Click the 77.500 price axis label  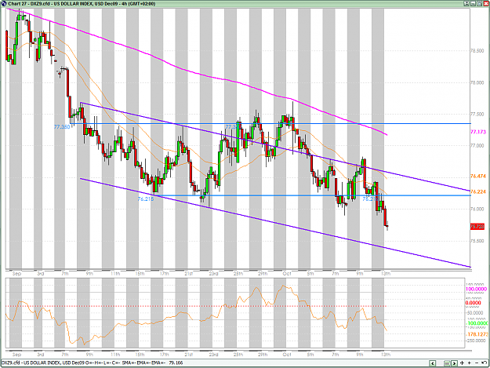[x=477, y=115]
